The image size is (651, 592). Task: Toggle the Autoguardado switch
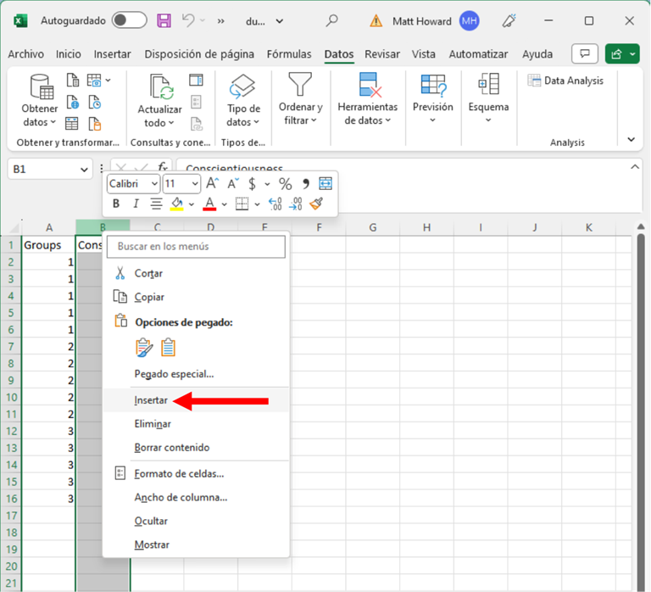129,20
